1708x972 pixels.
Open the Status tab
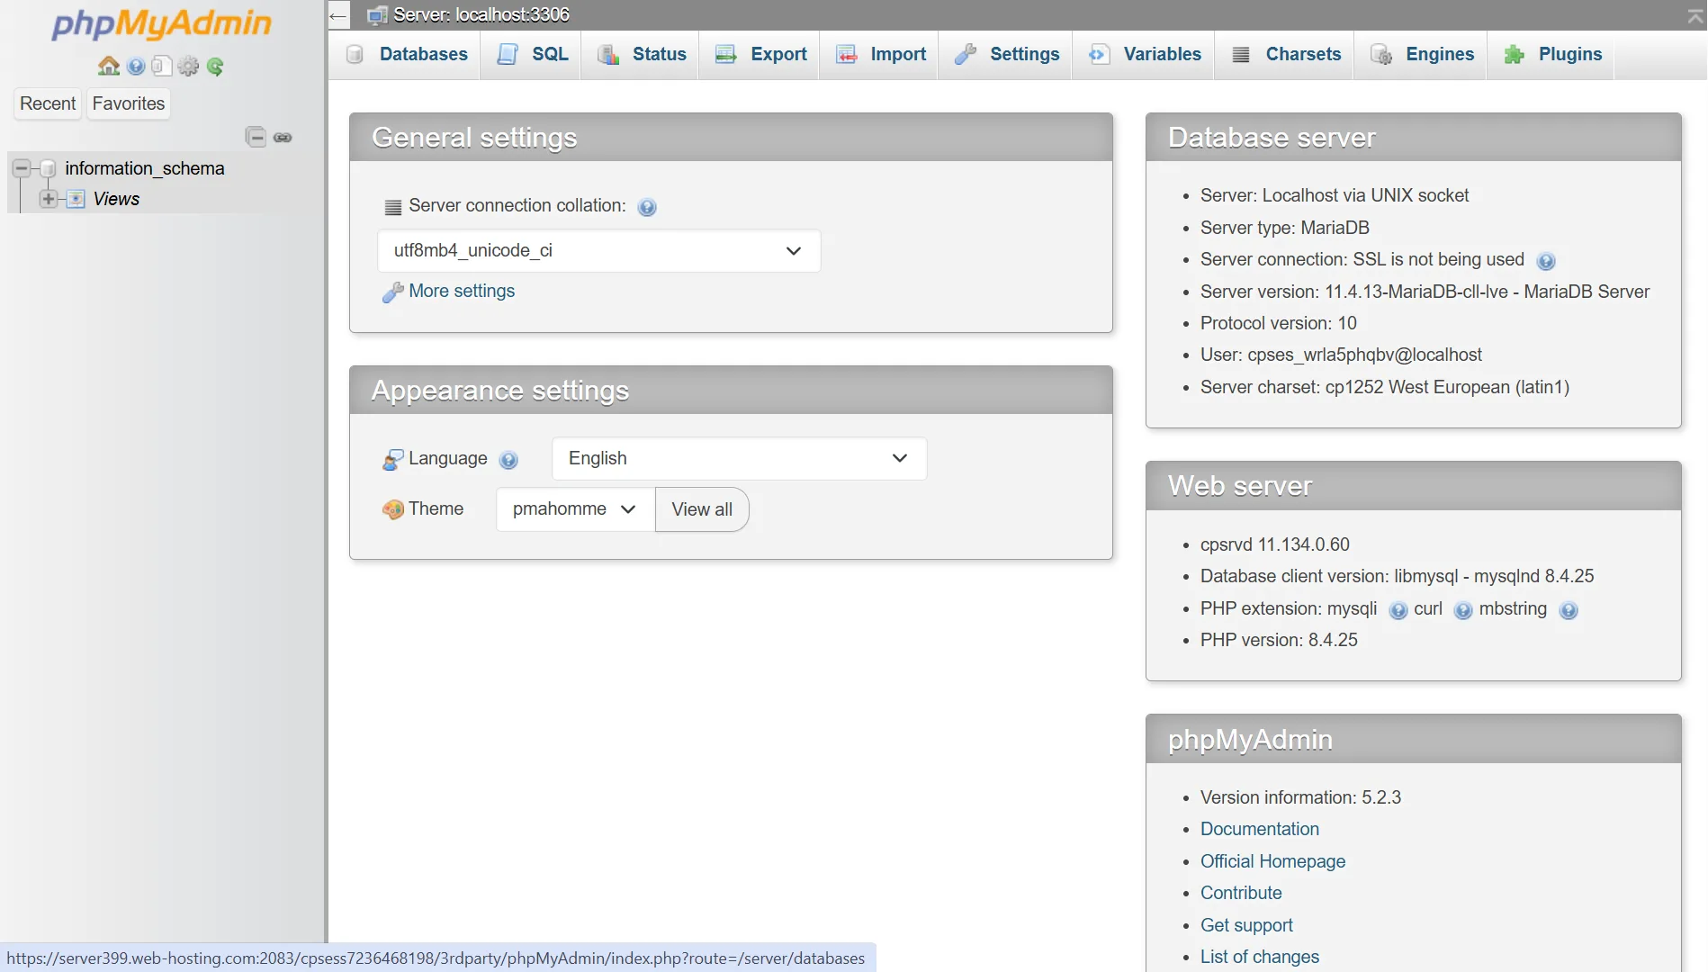click(641, 54)
